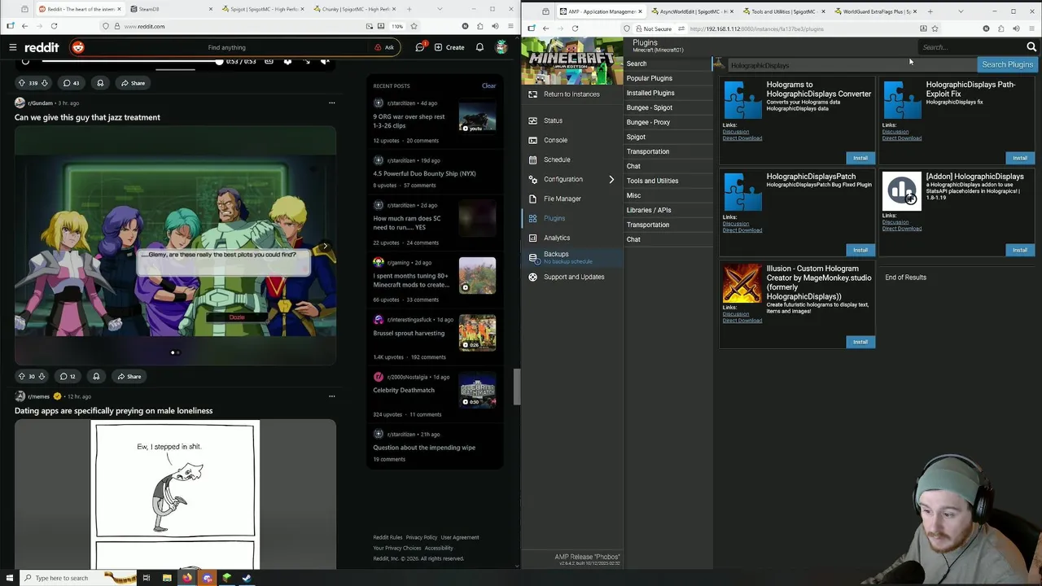
Task: Click the magnifier icon in AMP top search
Action: point(1031,47)
